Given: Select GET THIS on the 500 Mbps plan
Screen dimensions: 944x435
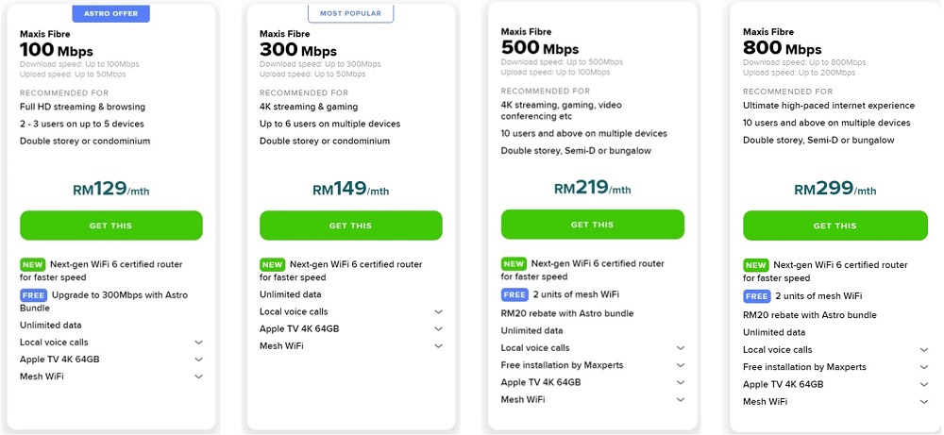Looking at the screenshot, I should pyautogui.click(x=592, y=225).
